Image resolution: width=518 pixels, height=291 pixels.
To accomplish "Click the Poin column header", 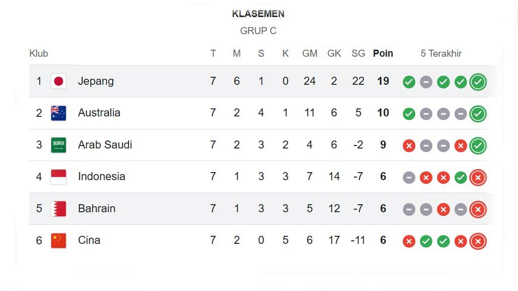I will coord(383,54).
